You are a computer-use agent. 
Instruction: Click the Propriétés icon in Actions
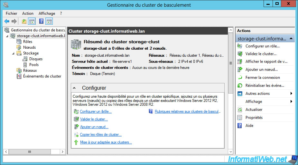(240, 118)
